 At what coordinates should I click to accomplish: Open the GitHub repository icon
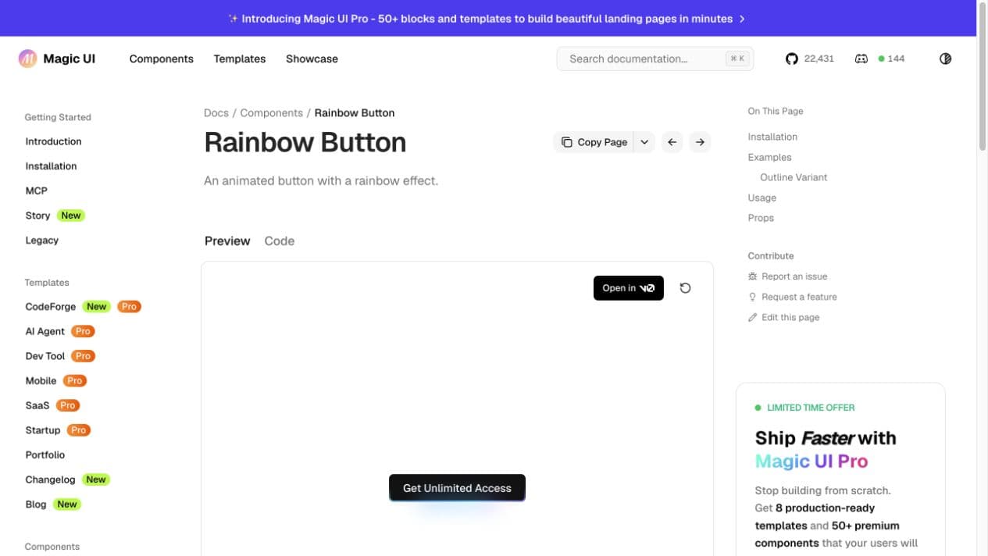[792, 59]
